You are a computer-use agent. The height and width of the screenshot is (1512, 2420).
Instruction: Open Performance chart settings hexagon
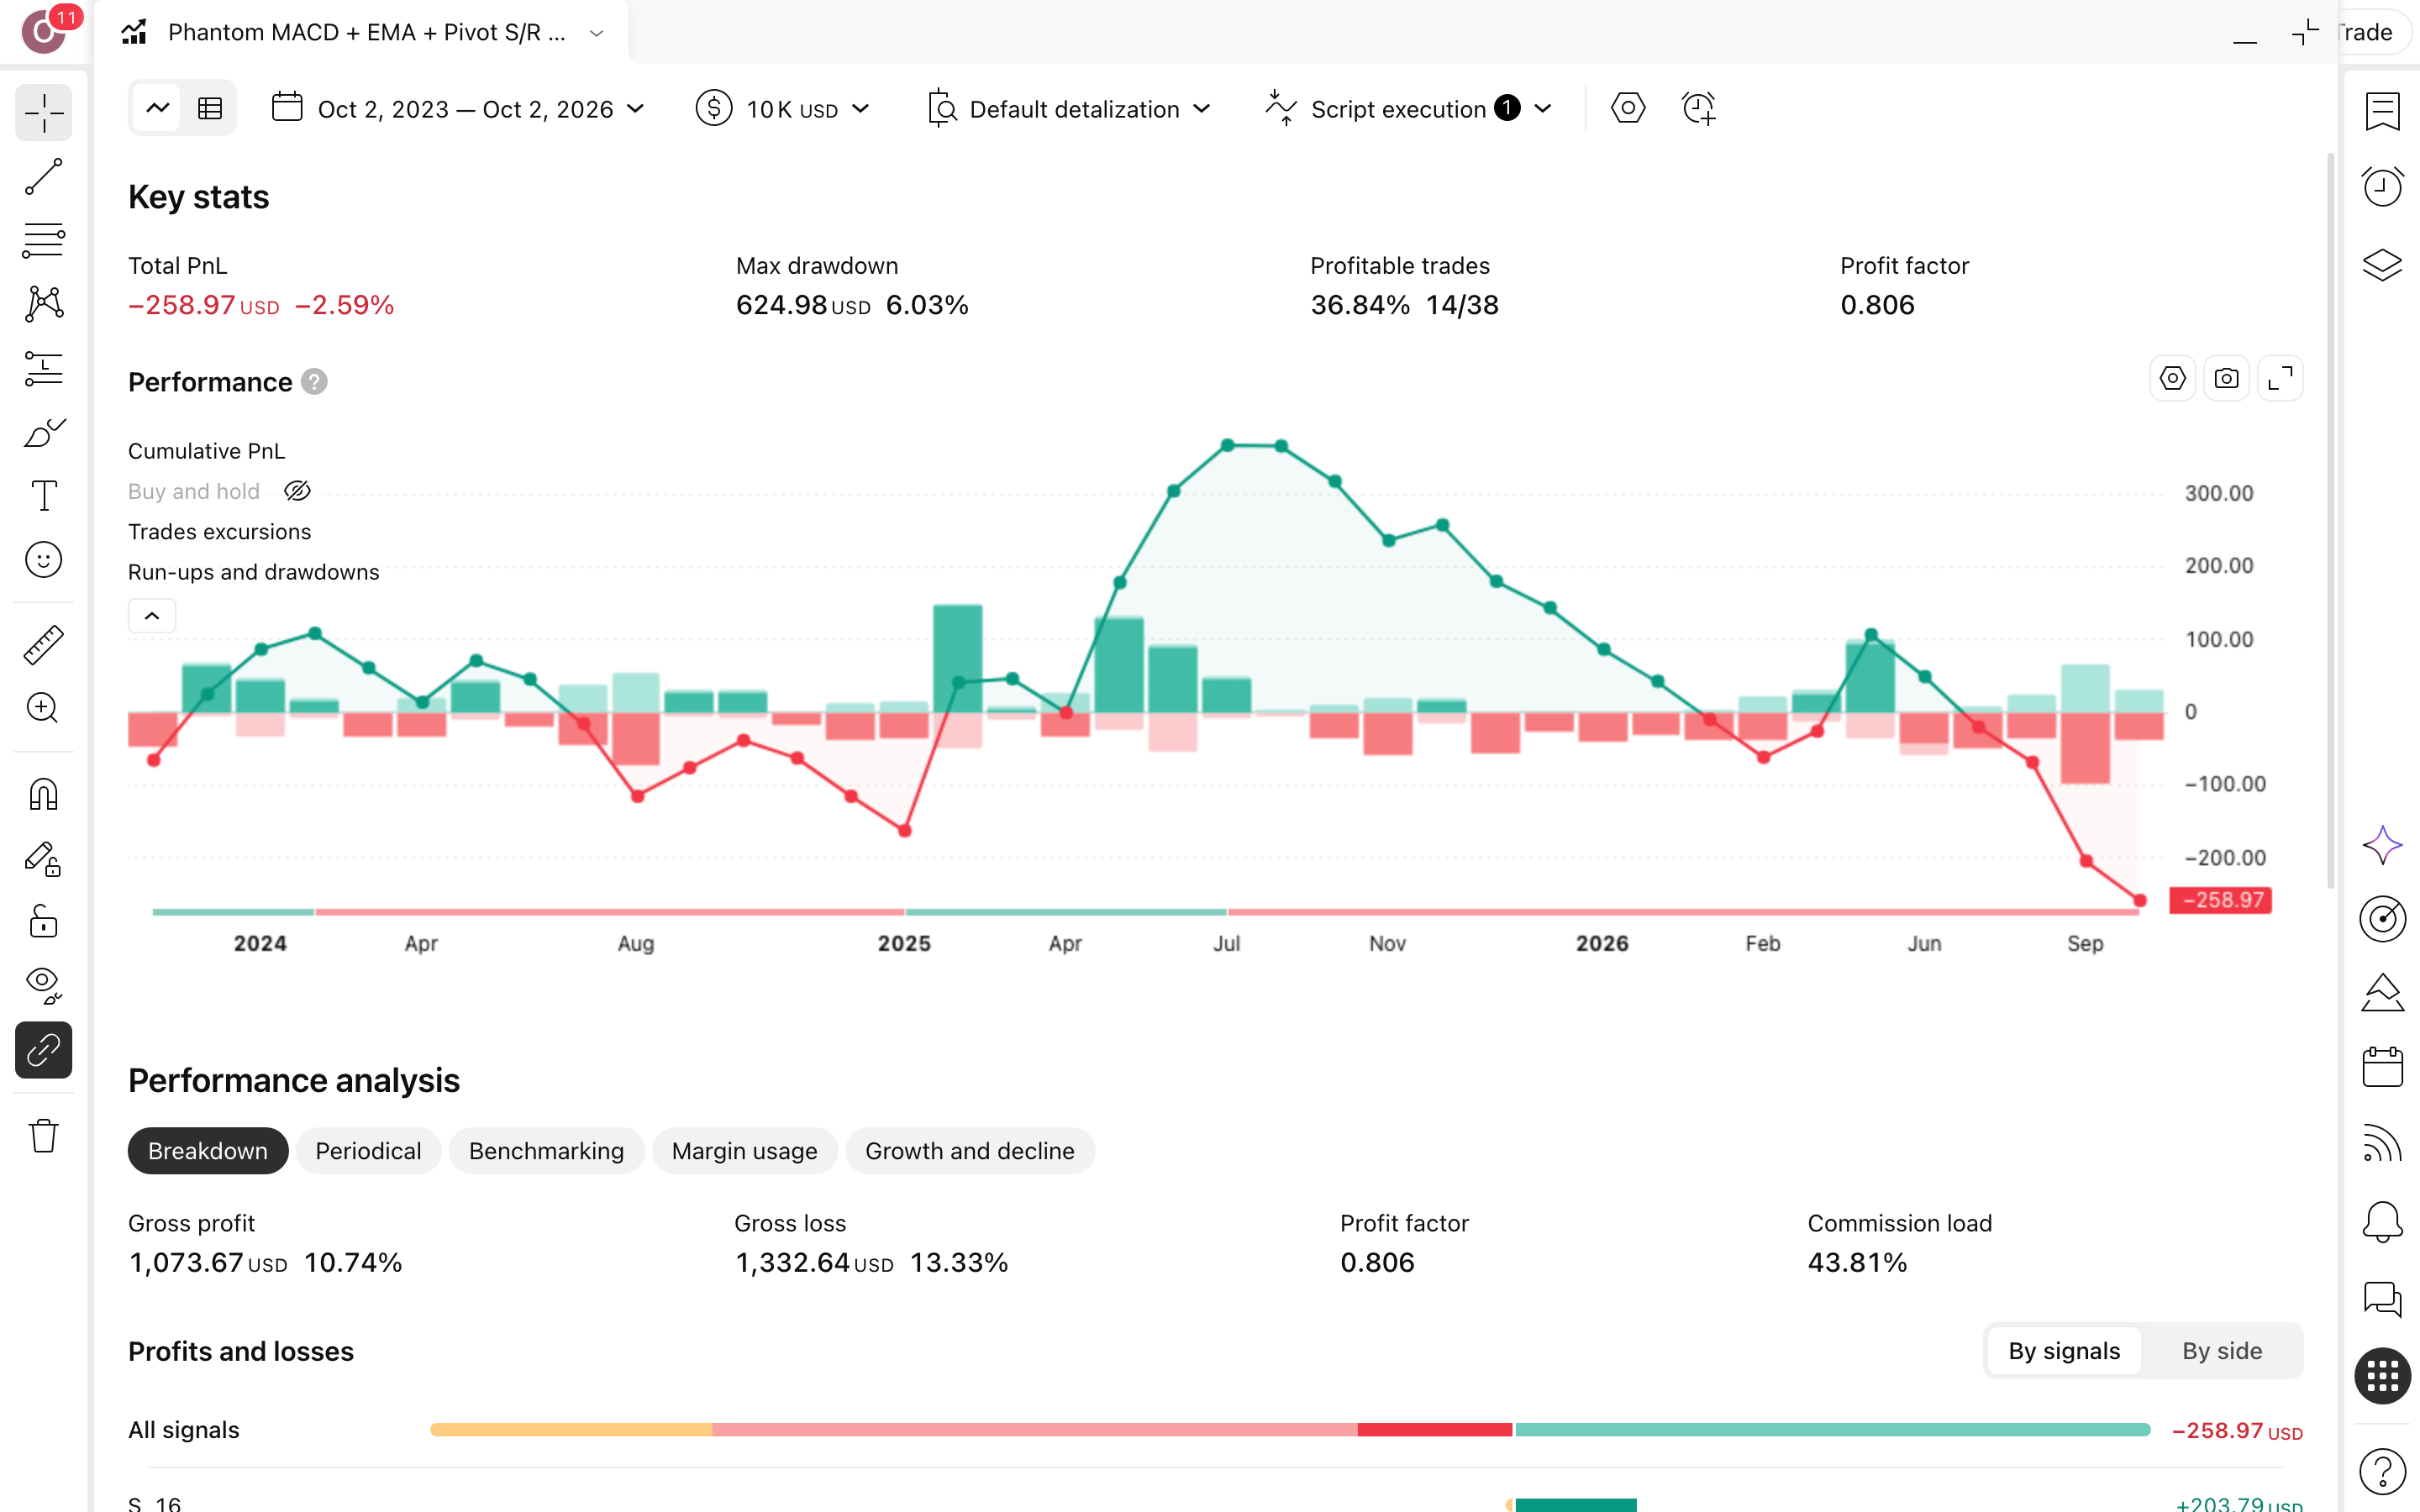pyautogui.click(x=2172, y=379)
